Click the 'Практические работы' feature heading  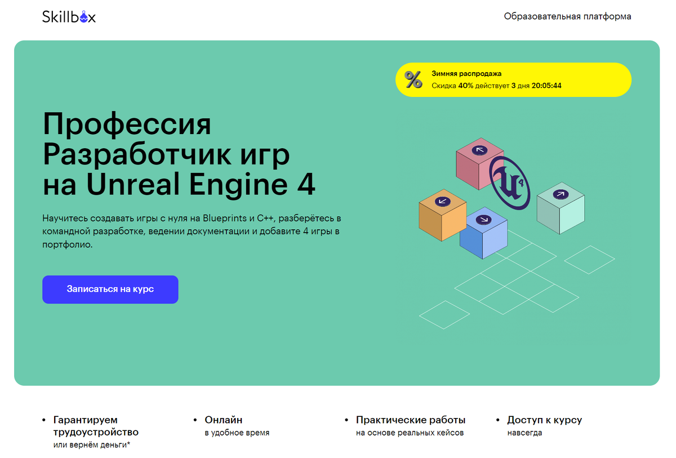pos(411,420)
